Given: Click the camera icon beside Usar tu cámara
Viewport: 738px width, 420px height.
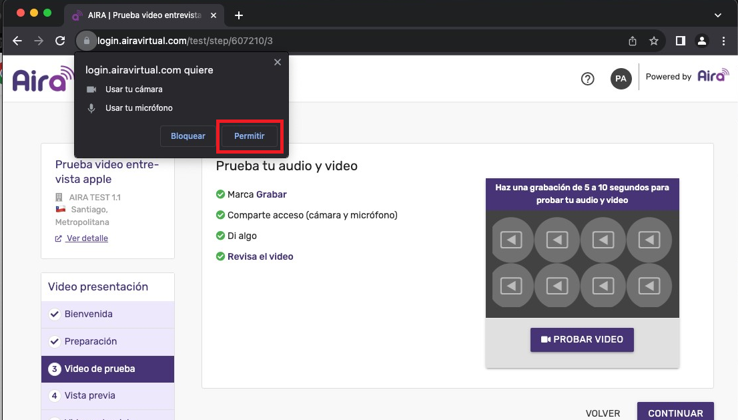Looking at the screenshot, I should (91, 89).
